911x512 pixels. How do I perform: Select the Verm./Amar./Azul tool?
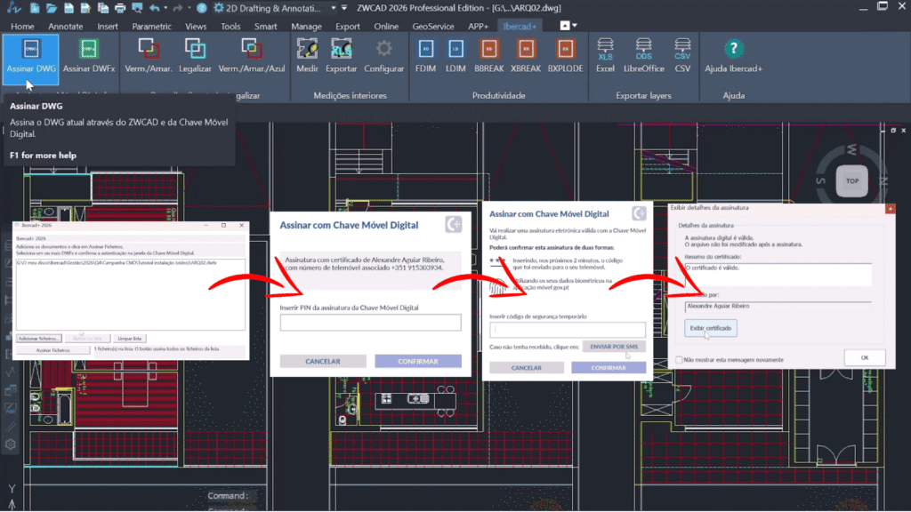pyautogui.click(x=252, y=57)
